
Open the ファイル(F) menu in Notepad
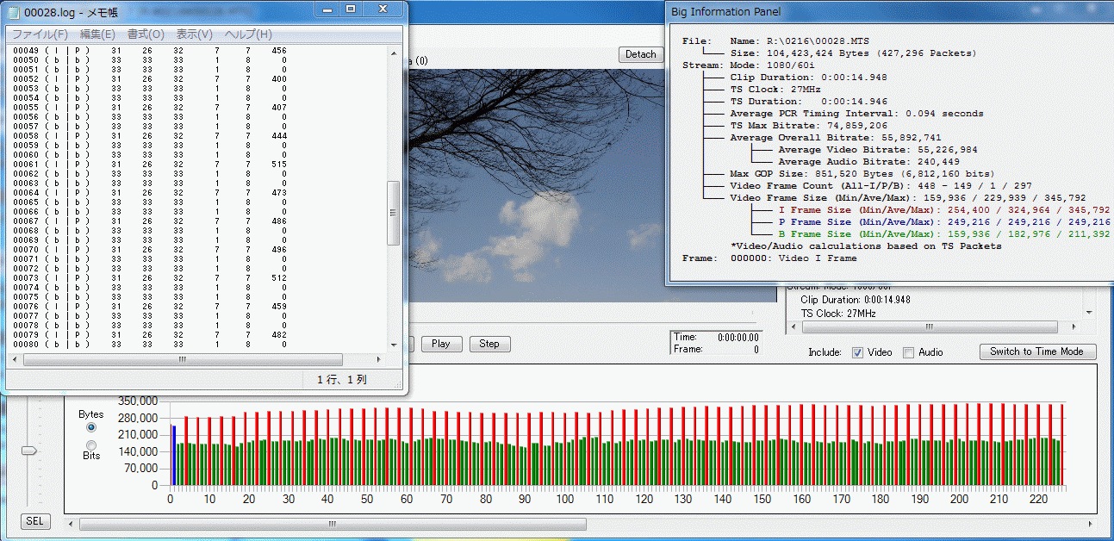point(39,34)
